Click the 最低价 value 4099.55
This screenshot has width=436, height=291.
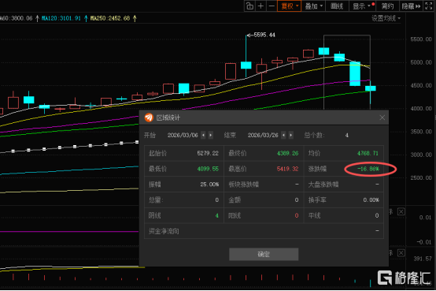tap(208, 169)
